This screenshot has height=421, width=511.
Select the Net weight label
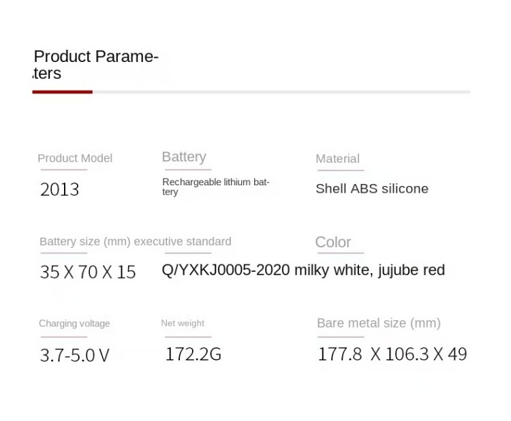click(x=183, y=323)
